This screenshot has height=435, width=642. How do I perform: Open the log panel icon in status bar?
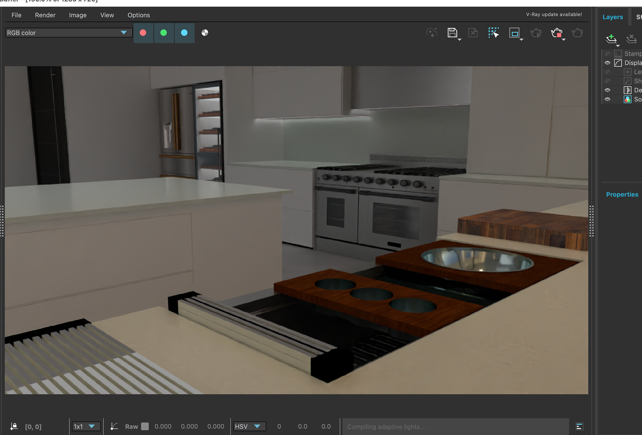579,426
